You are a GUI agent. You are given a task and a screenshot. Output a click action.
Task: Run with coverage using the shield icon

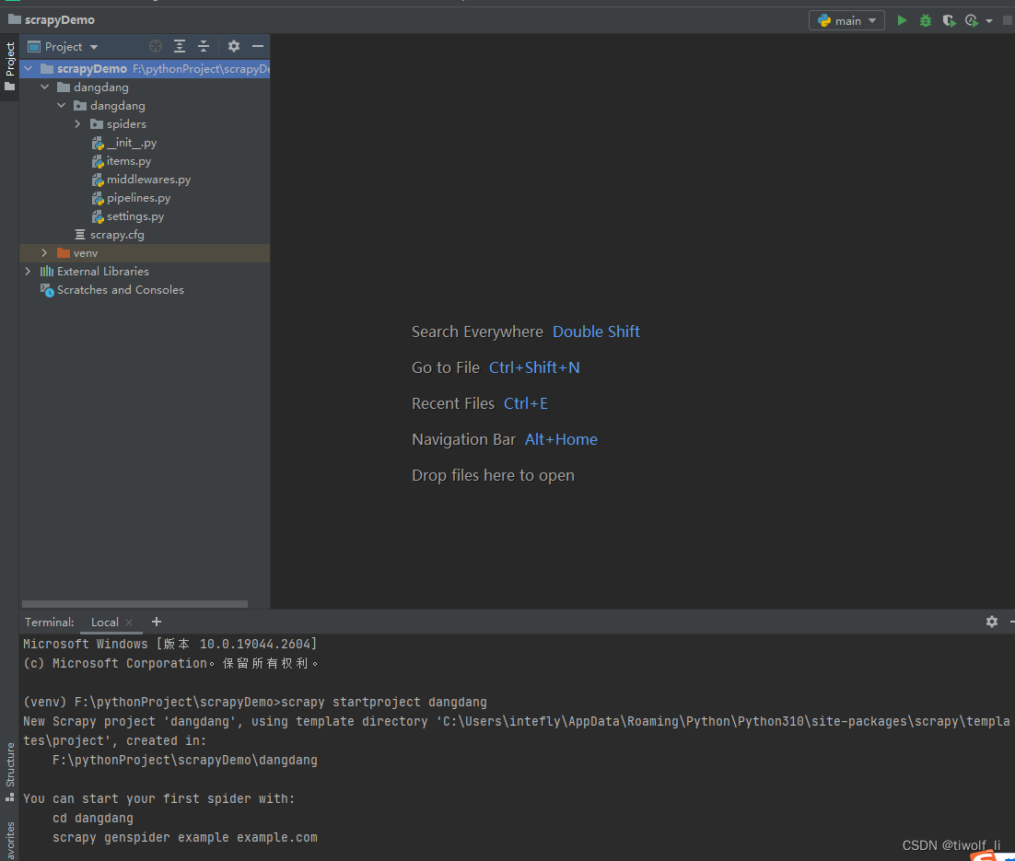[949, 20]
